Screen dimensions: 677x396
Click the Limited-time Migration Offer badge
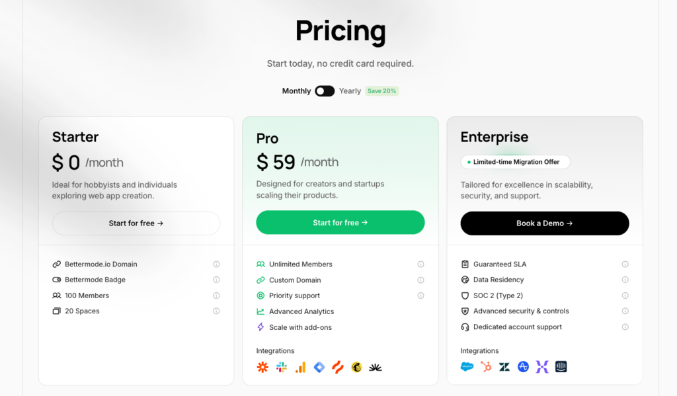point(516,162)
